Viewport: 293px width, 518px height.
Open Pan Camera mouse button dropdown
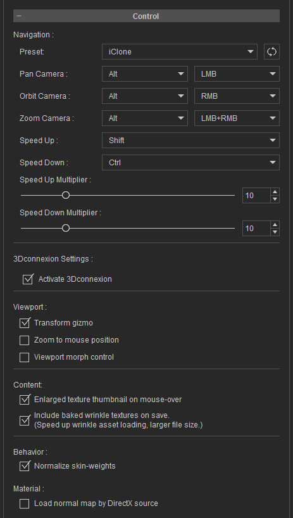click(237, 74)
